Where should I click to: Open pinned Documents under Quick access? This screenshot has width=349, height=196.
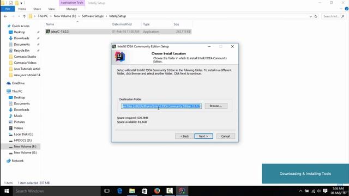click(x=22, y=45)
